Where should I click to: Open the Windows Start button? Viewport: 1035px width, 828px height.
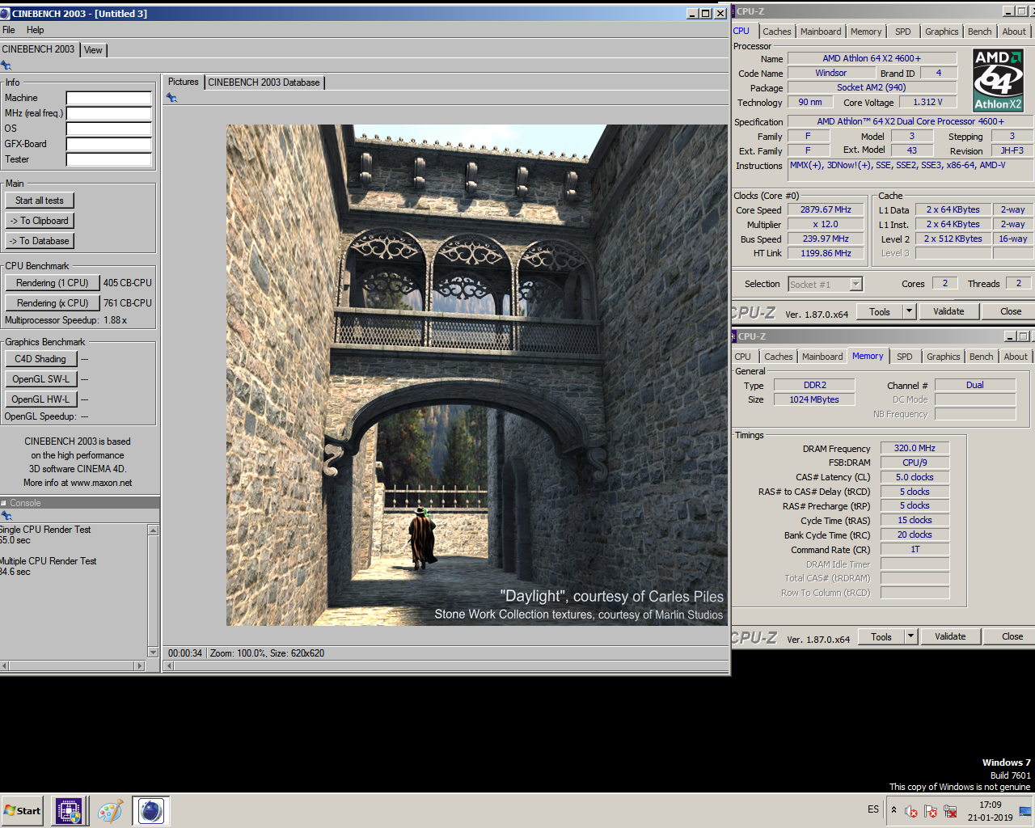[22, 810]
